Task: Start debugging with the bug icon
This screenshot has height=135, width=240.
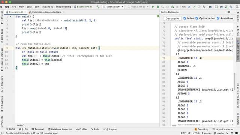Action: click(x=158, y=7)
